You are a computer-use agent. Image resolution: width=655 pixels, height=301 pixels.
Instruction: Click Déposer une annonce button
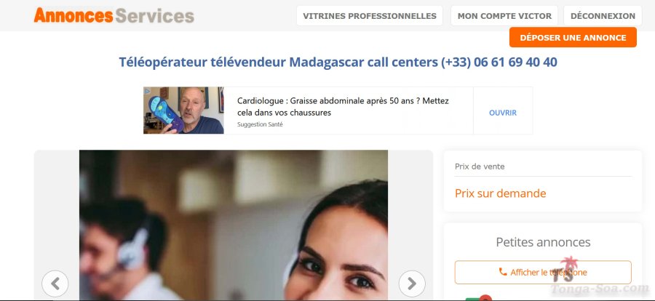tap(573, 38)
